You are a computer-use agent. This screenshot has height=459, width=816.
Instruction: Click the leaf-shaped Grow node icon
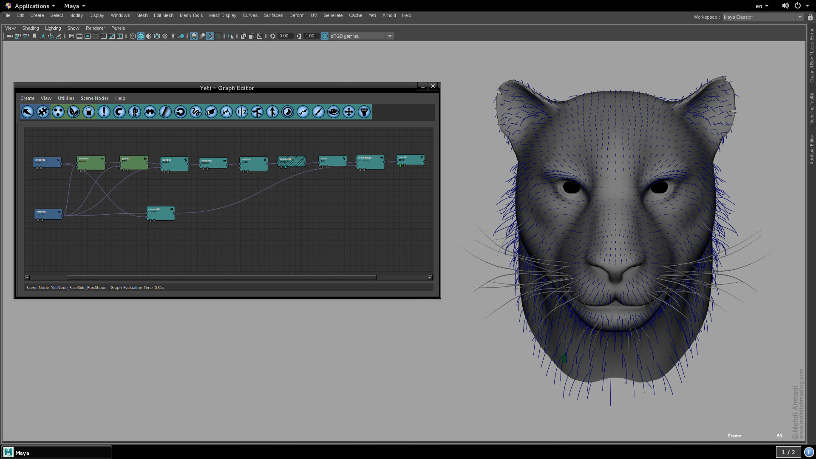(74, 112)
